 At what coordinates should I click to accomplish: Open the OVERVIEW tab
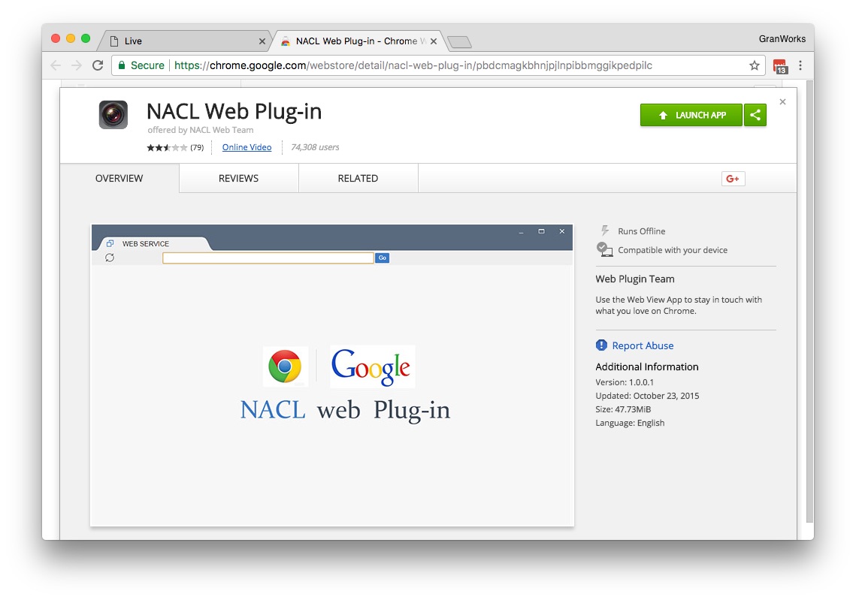pyautogui.click(x=119, y=179)
